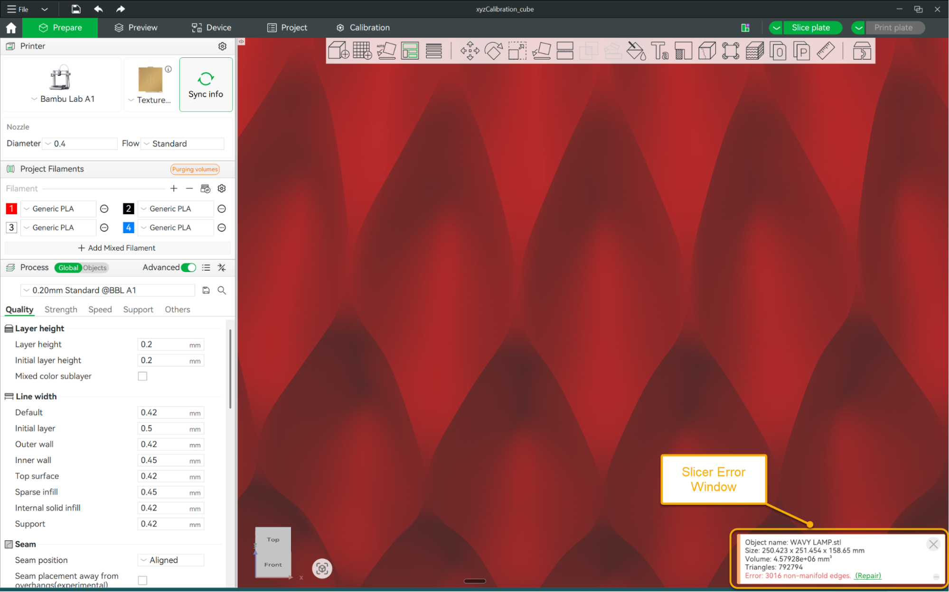
Task: Click the Repair link in error notice
Action: tap(868, 575)
